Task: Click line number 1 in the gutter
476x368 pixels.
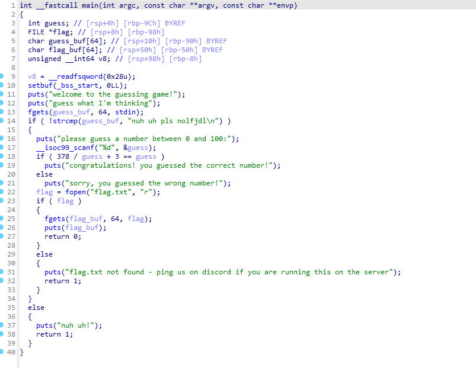Action: click(13, 5)
